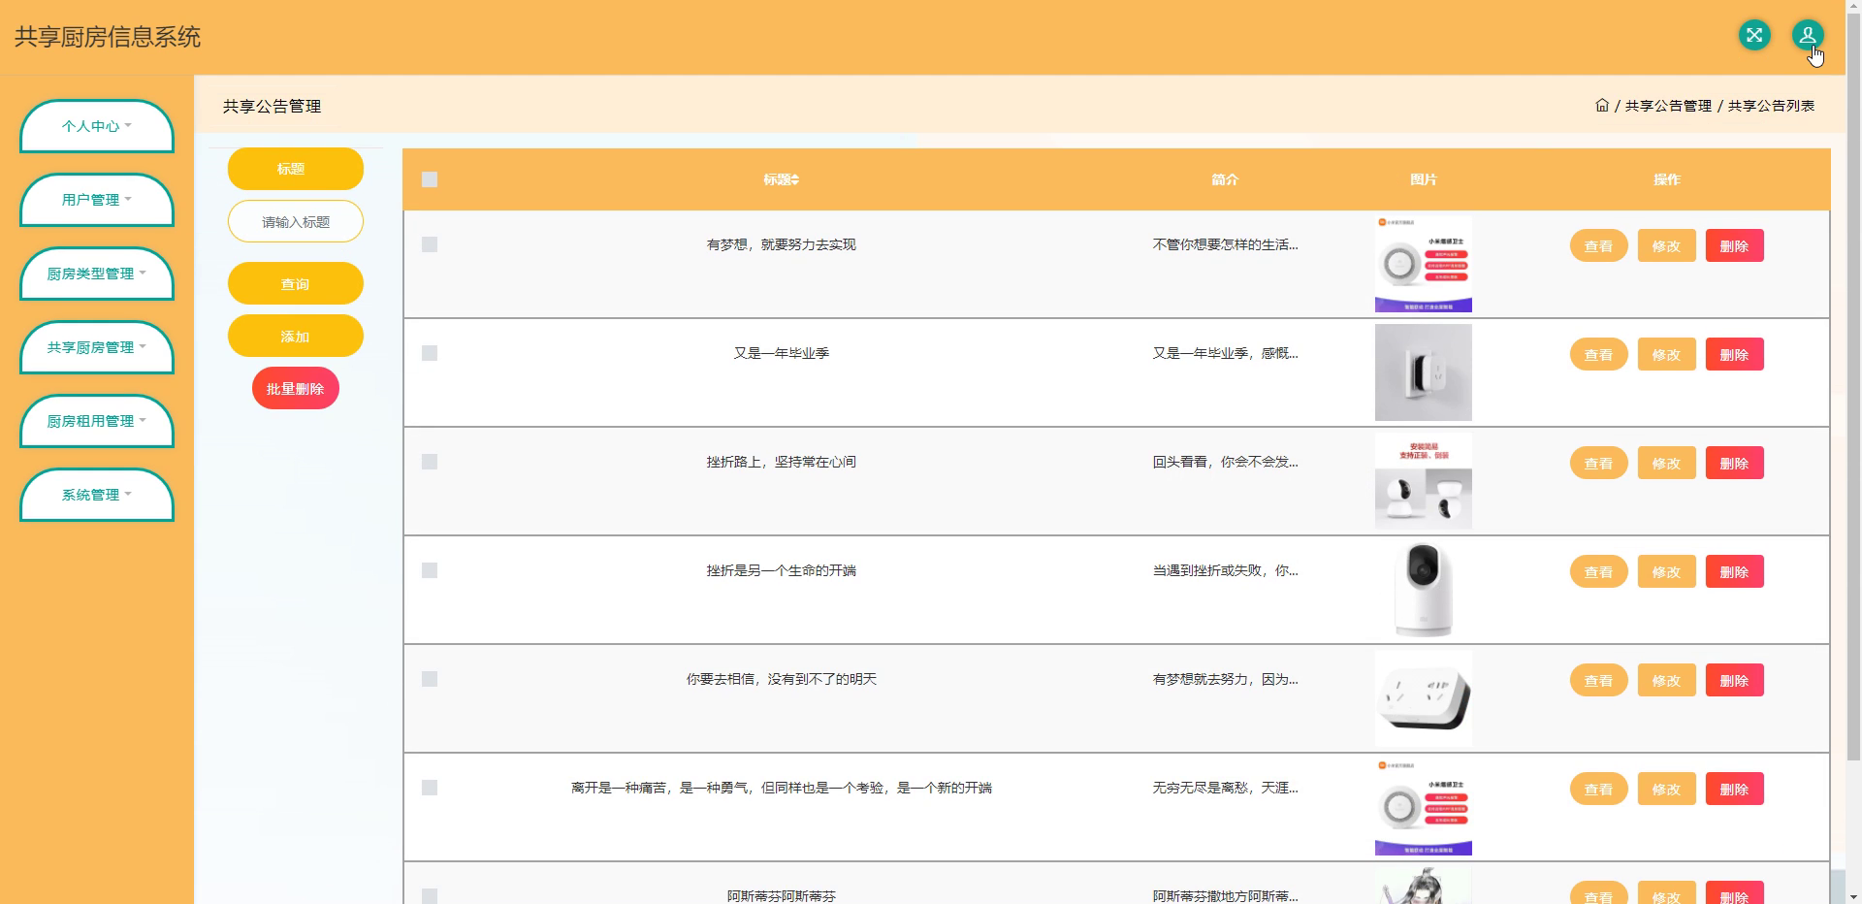1862x904 pixels.
Task: Delete the row 你要去相信，没有到不了的明天
Action: pos(1734,680)
